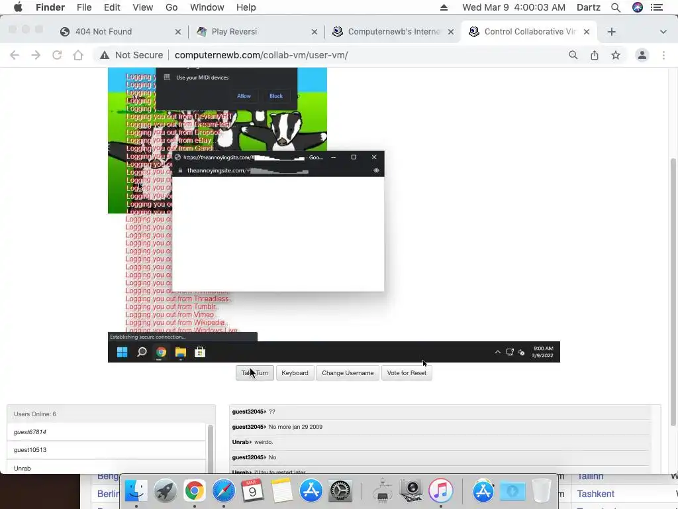Open the File menu

[84, 7]
